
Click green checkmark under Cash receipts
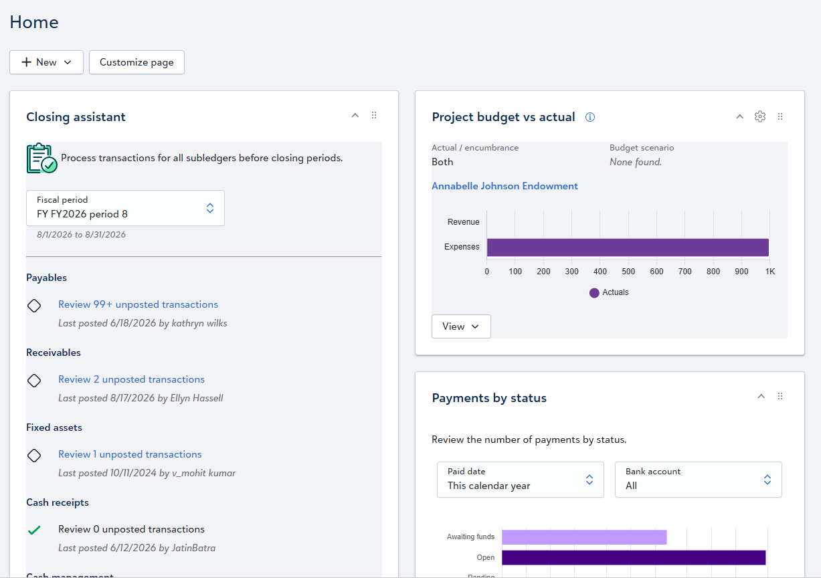34,530
